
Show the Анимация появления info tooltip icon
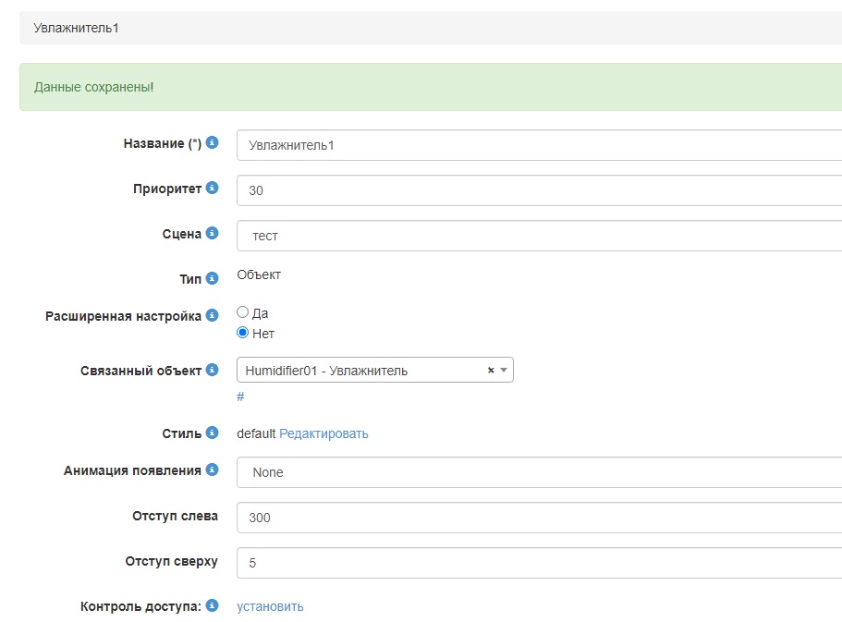(213, 470)
